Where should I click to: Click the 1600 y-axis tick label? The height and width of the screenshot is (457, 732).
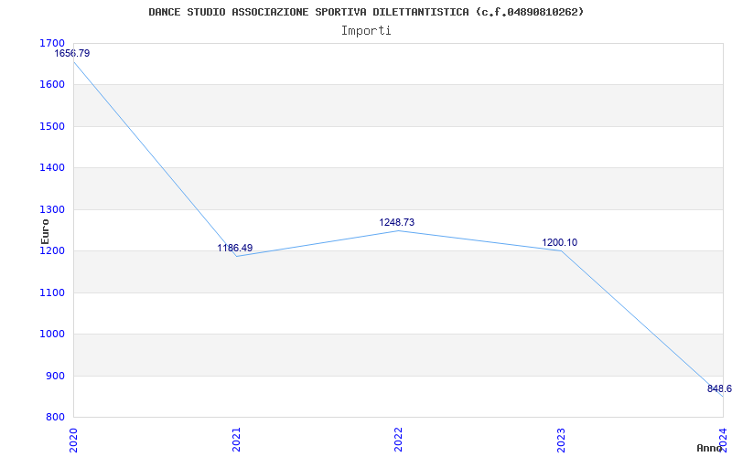click(x=52, y=85)
